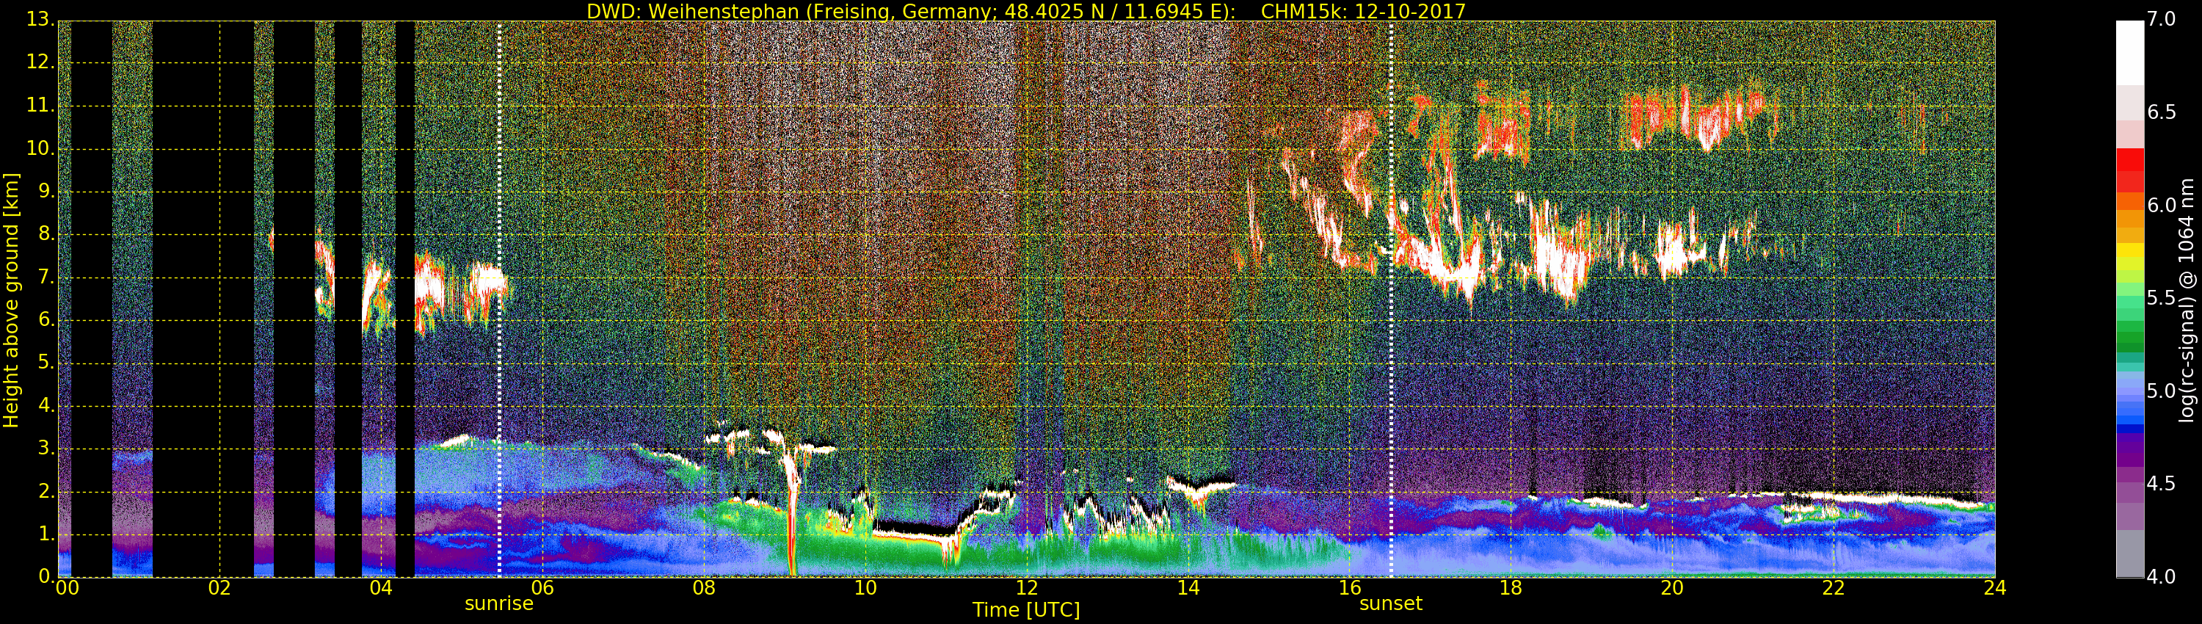This screenshot has width=2202, height=624.
Task: Click the time axis tick label '04'
Action: tap(381, 588)
